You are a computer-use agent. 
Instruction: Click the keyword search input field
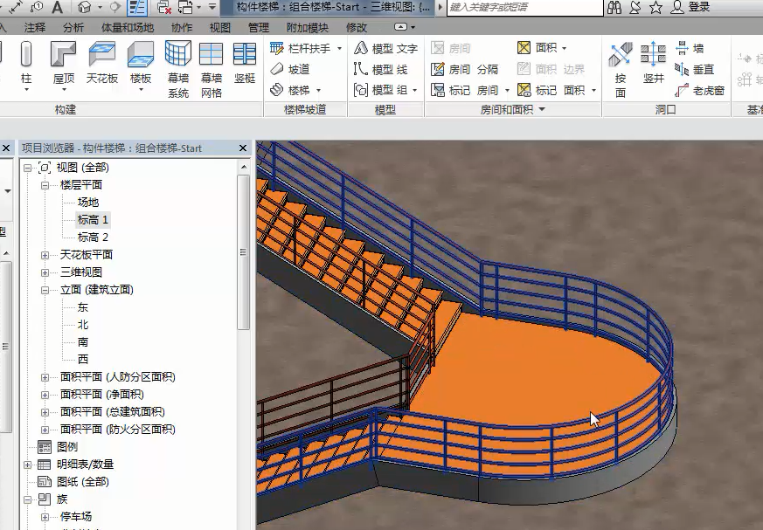pyautogui.click(x=524, y=7)
